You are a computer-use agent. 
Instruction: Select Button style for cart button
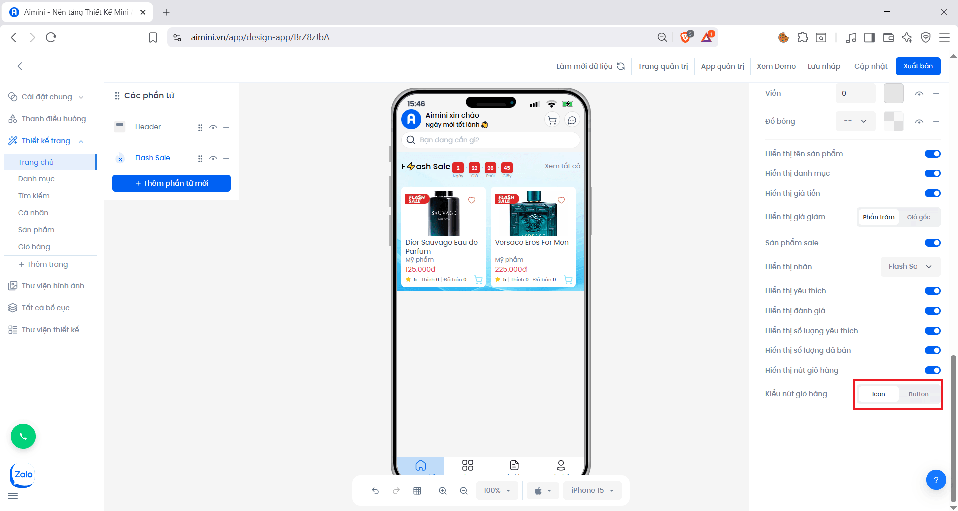[x=918, y=394]
